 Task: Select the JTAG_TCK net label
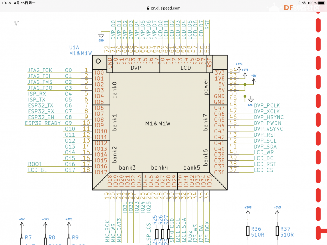(x=40, y=70)
